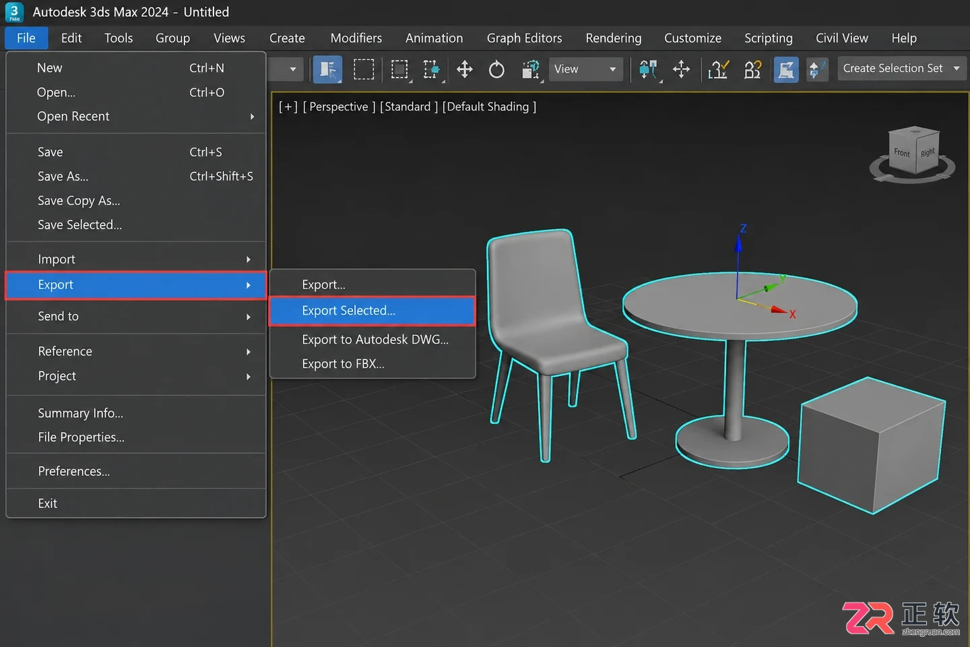The image size is (970, 647).
Task: Toggle the Spinner Snap icon
Action: tap(817, 69)
